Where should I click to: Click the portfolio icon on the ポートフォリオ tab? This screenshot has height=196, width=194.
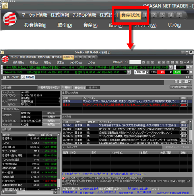point(5,77)
